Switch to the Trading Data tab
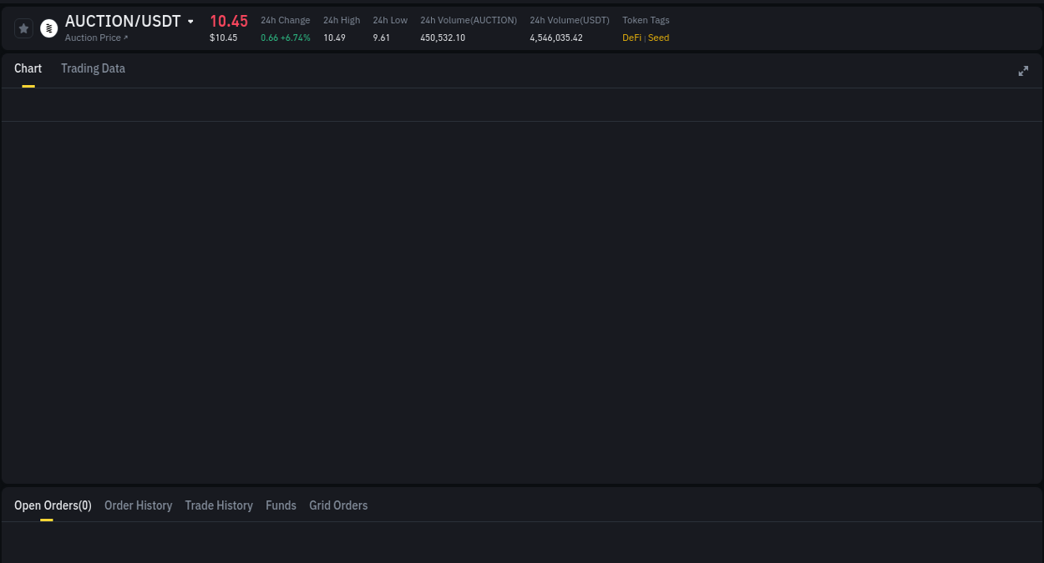Screen dimensions: 1044x563 click(93, 68)
